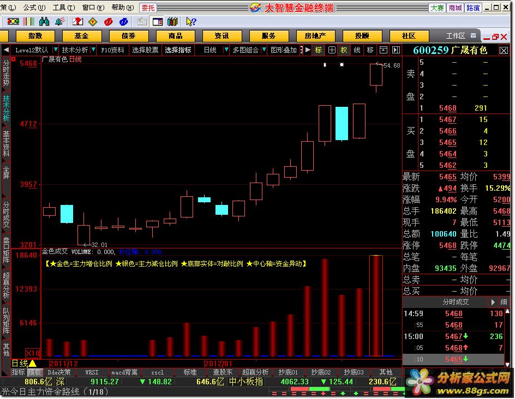The width and height of the screenshot is (515, 399).
Task: Select the 分时走势 side tab
Action: [6, 72]
